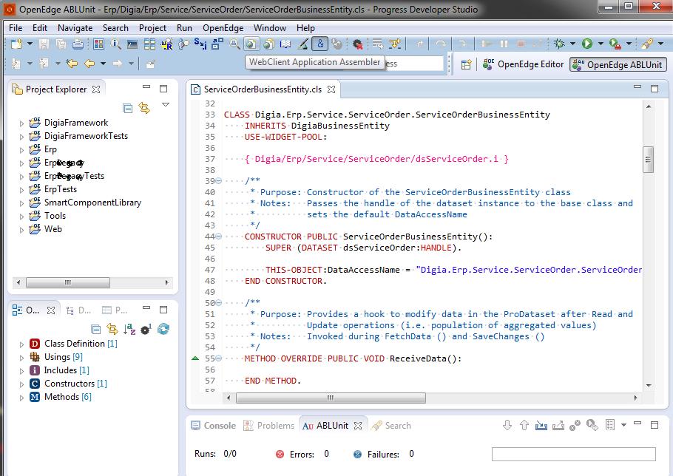Screen dimensions: 673x476
Task: Open the OpenEdge menu
Action: (x=223, y=28)
